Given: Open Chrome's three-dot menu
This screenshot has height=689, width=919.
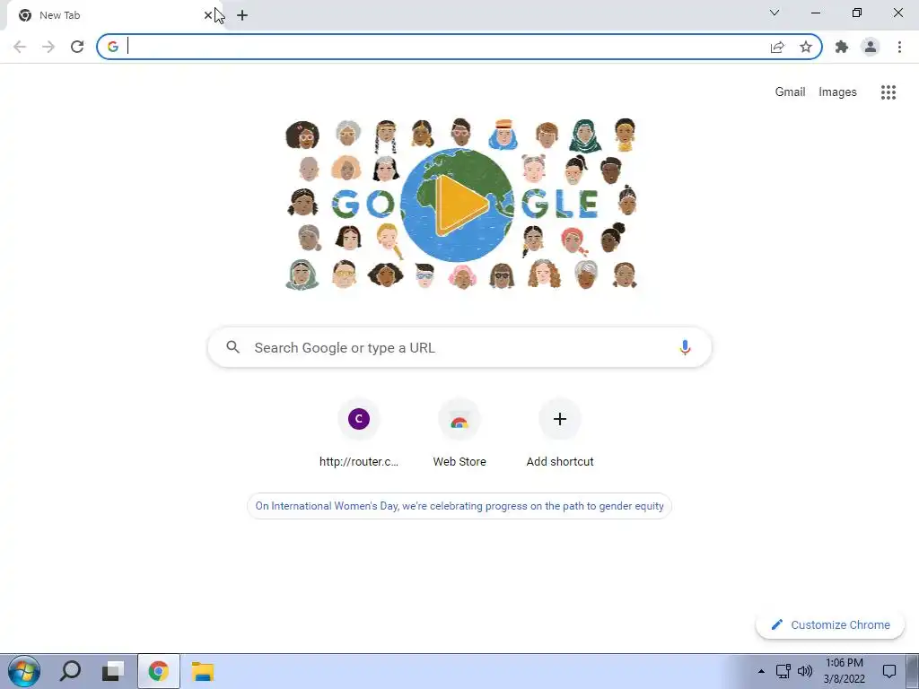Looking at the screenshot, I should click(x=899, y=47).
